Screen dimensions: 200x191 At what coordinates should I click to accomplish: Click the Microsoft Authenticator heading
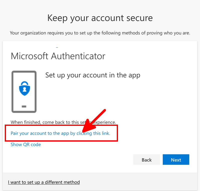tap(58, 56)
